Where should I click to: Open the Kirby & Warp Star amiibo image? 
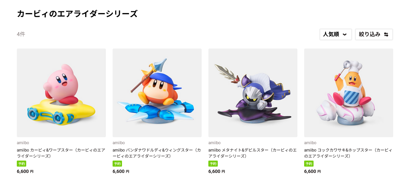[x=61, y=93]
